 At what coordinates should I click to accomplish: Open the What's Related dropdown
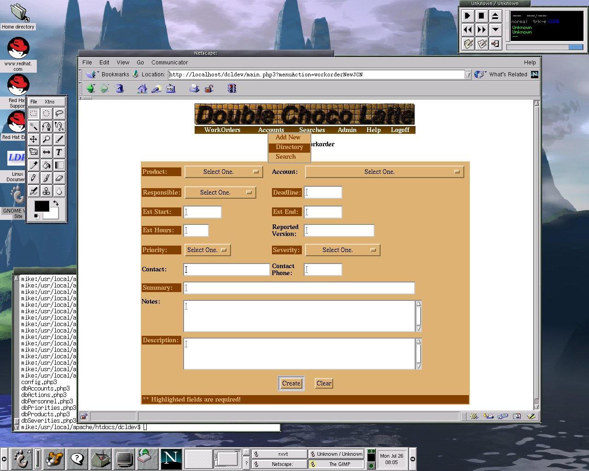[x=501, y=74]
